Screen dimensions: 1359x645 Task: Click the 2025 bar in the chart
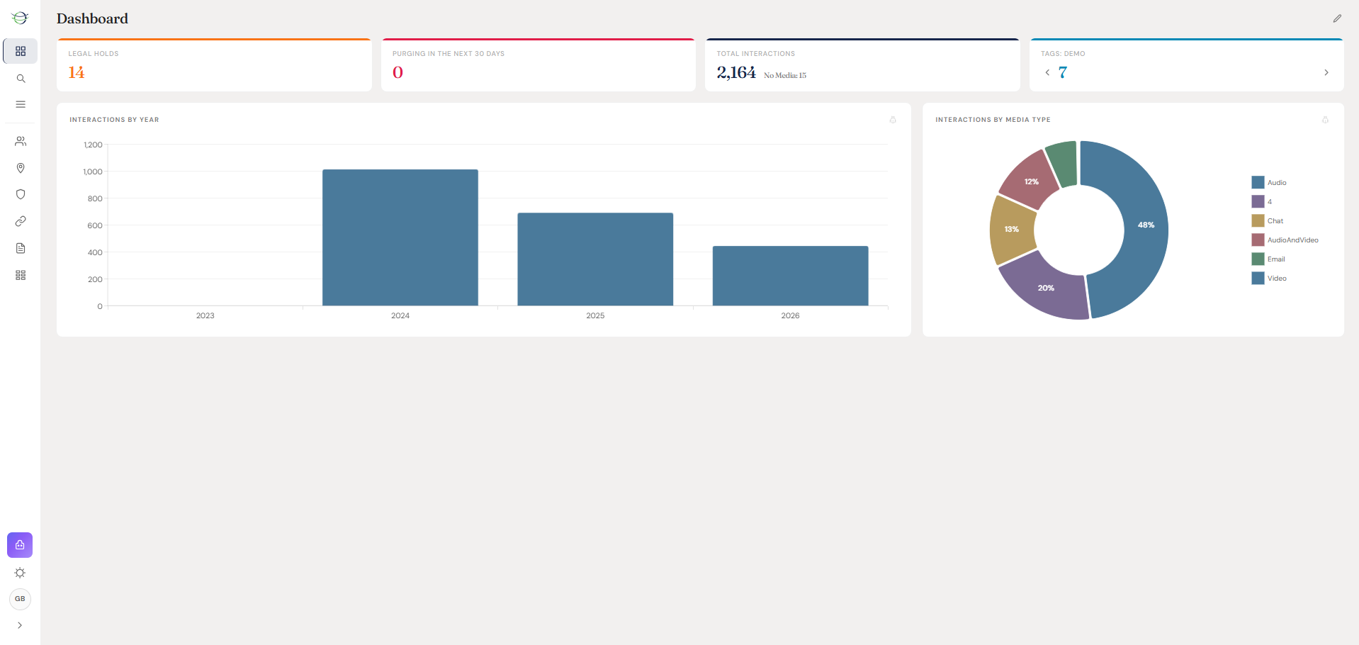pyautogui.click(x=595, y=259)
